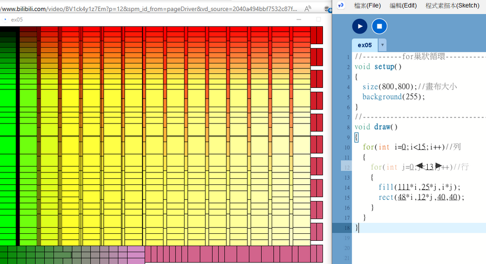Click the outer for loop line with i<15
The height and width of the screenshot is (264, 486).
411,147
